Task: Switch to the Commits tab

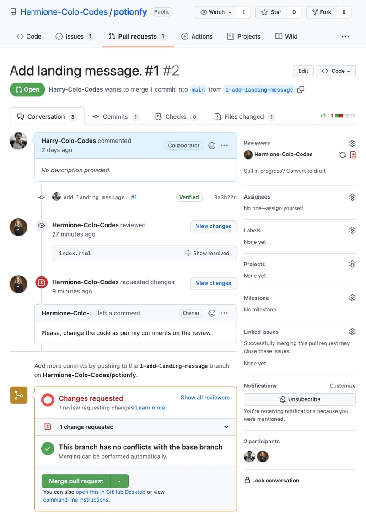Action: point(116,117)
